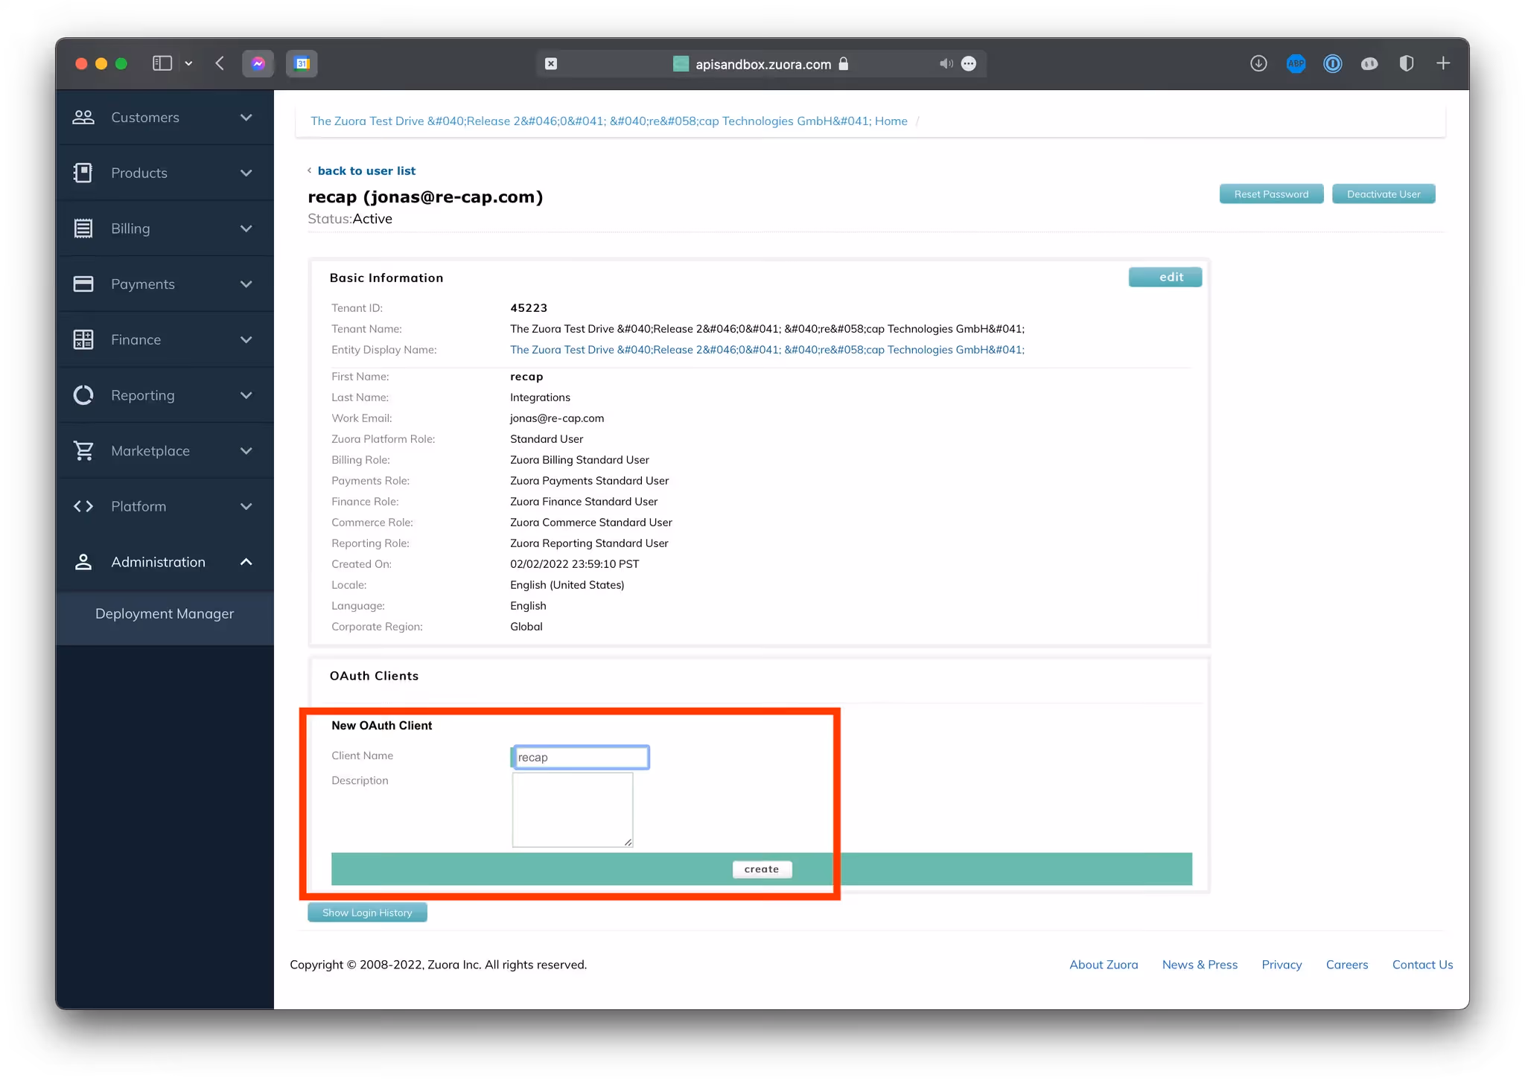Expand the Finance section chevron
This screenshot has width=1525, height=1083.
click(x=246, y=340)
